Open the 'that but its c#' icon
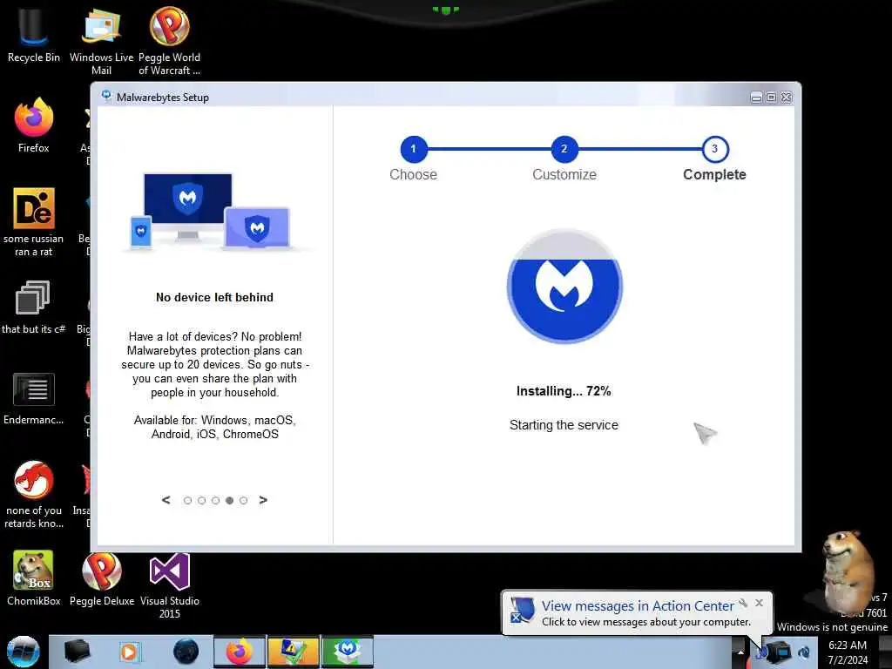892x669 pixels. pos(33,307)
